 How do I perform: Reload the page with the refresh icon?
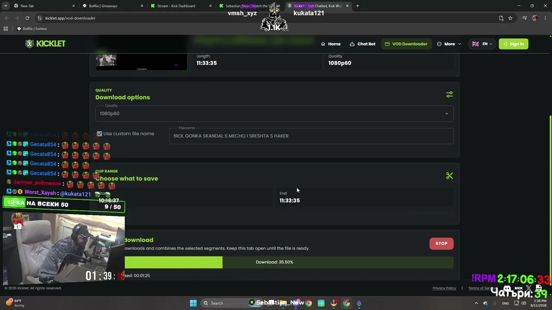27,18
